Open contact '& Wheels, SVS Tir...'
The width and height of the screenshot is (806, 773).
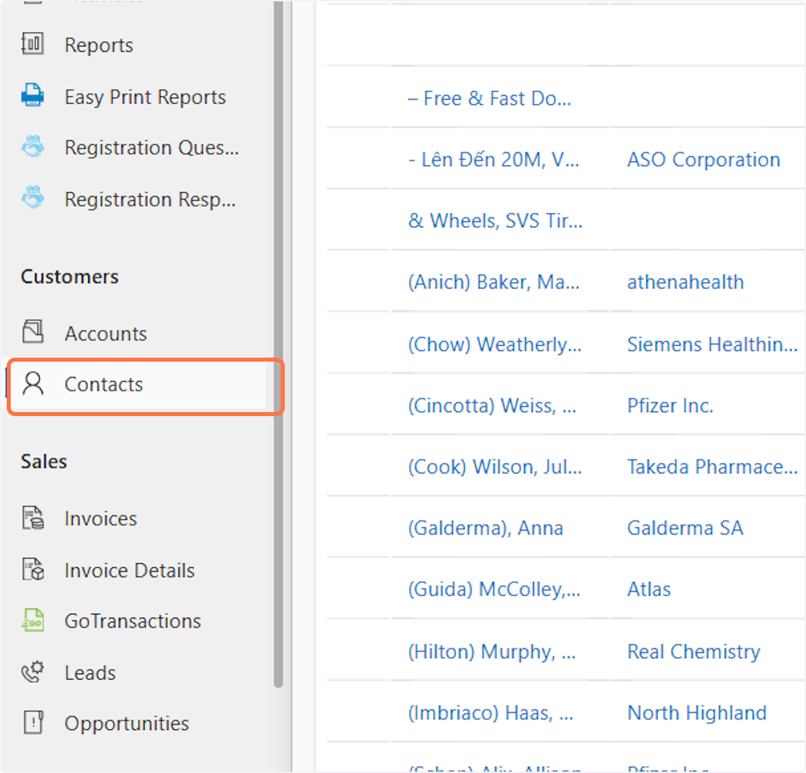click(x=495, y=220)
